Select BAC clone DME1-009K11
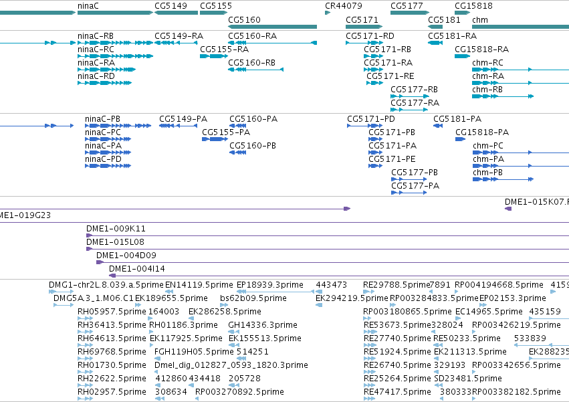The width and height of the screenshot is (569, 402). [116, 229]
